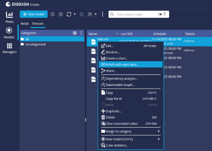This screenshot has height=151, width=212.
Task: Open the Categories panel kebab menu
Action: coord(81,33)
